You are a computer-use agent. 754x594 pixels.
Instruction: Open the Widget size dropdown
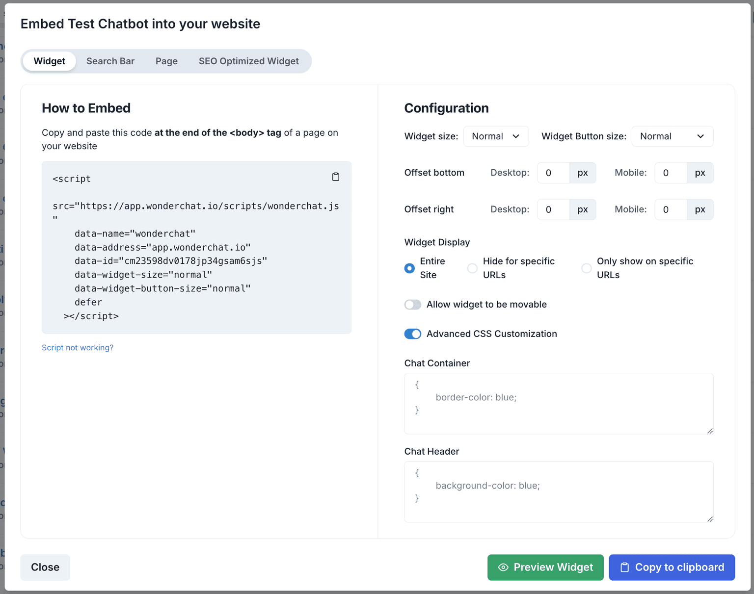496,136
